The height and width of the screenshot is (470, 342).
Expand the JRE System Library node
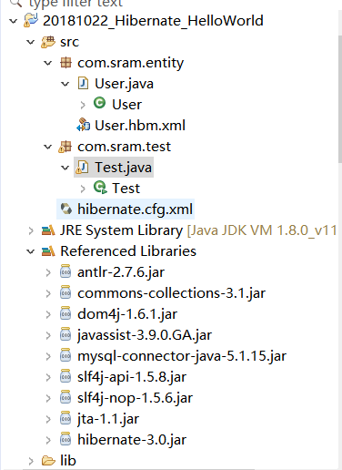31,230
